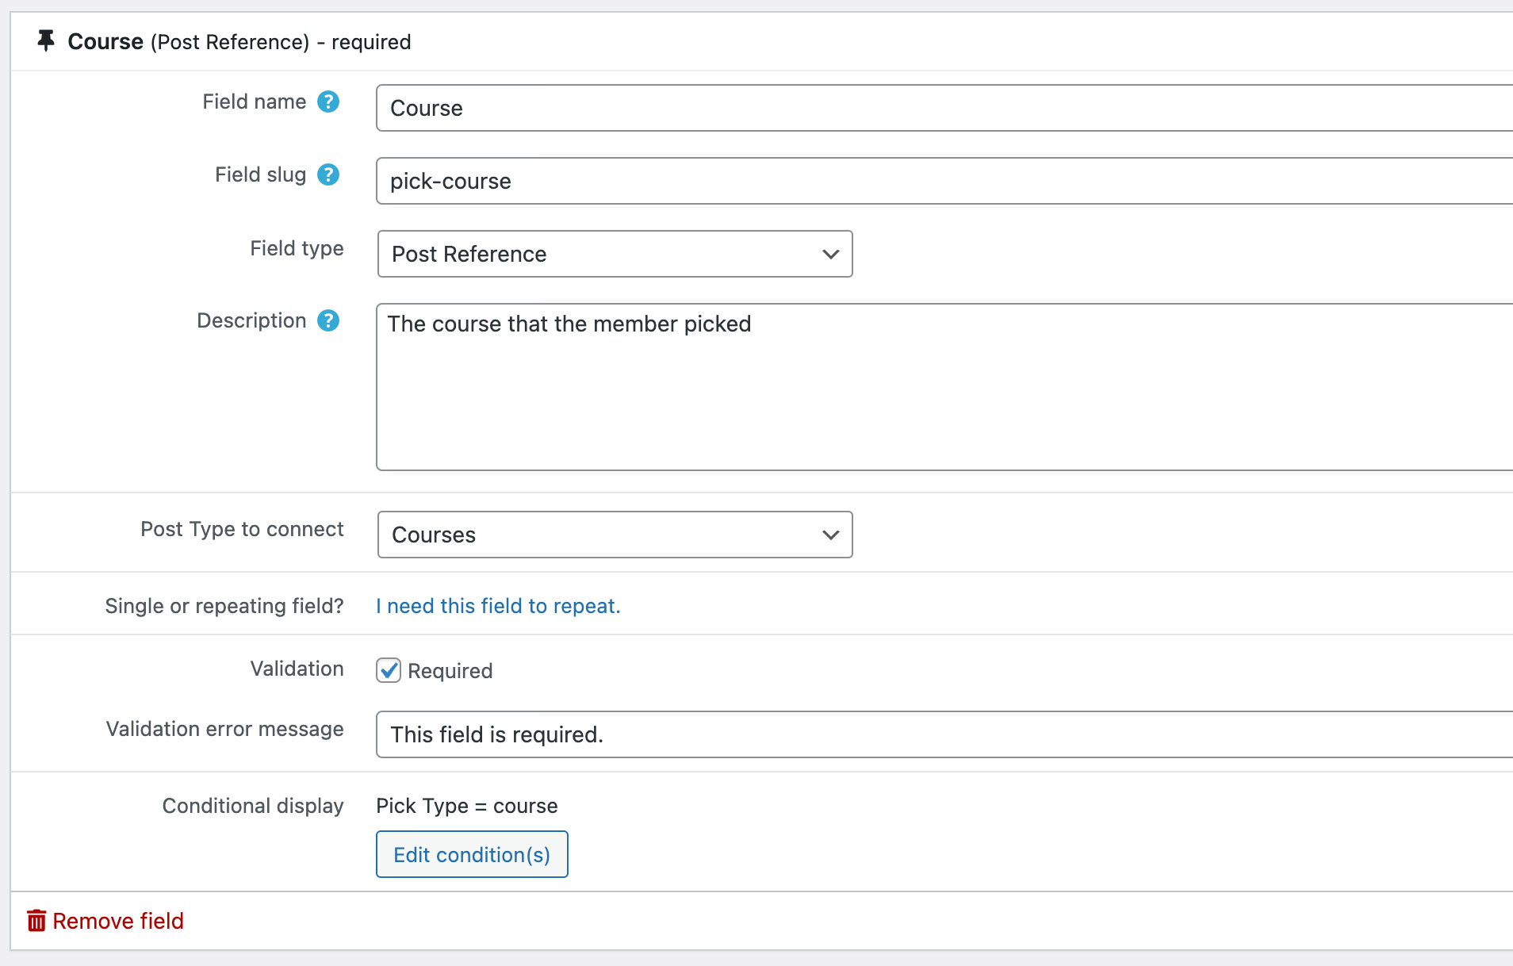This screenshot has width=1513, height=966.
Task: Click inside the Description text area
Action: 944,387
